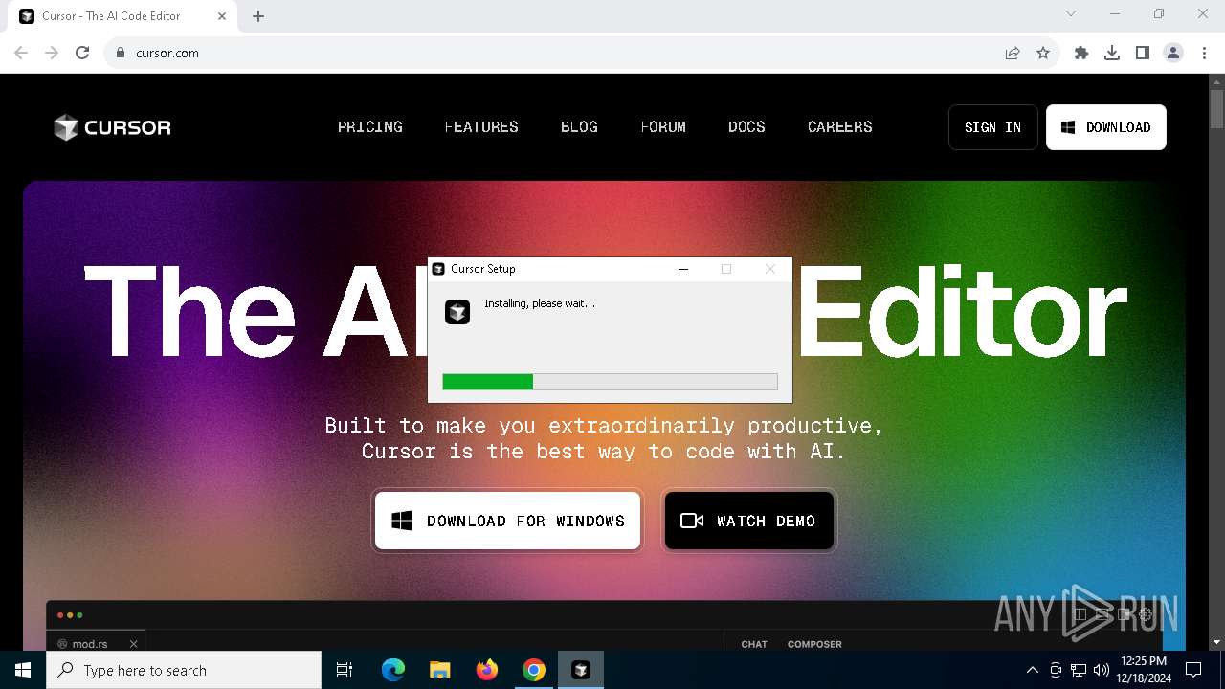Close the mod.rs editor tab in preview
This screenshot has width=1225, height=689.
pyautogui.click(x=134, y=644)
